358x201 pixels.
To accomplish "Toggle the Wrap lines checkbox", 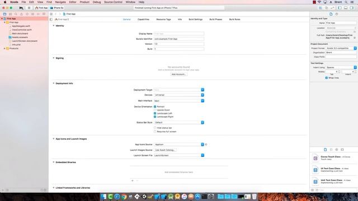I will (327, 78).
